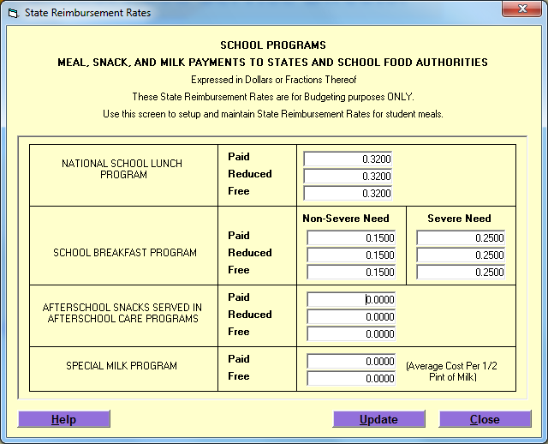Screen dimensions: 548x444
Task: Select Special Milk Program Paid field
Action: click(x=351, y=362)
